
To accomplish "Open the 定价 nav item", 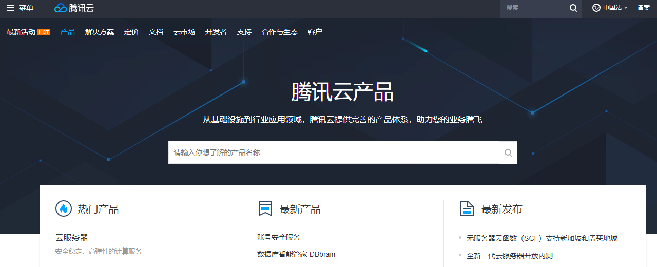I will (x=131, y=32).
